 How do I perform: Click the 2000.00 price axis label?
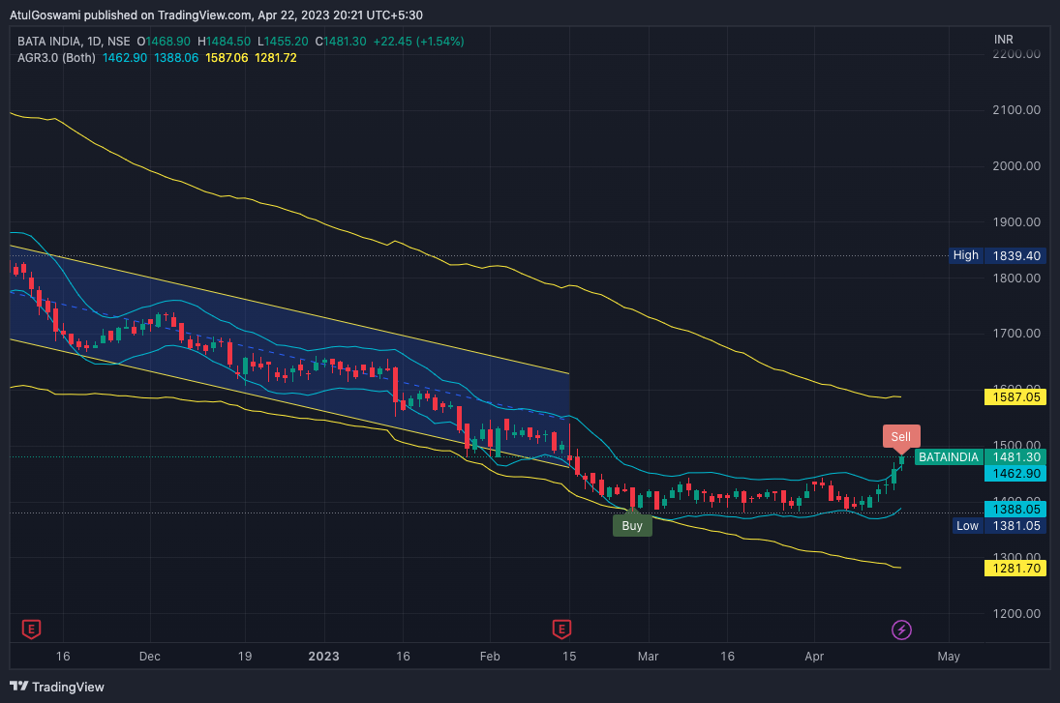click(x=1016, y=165)
